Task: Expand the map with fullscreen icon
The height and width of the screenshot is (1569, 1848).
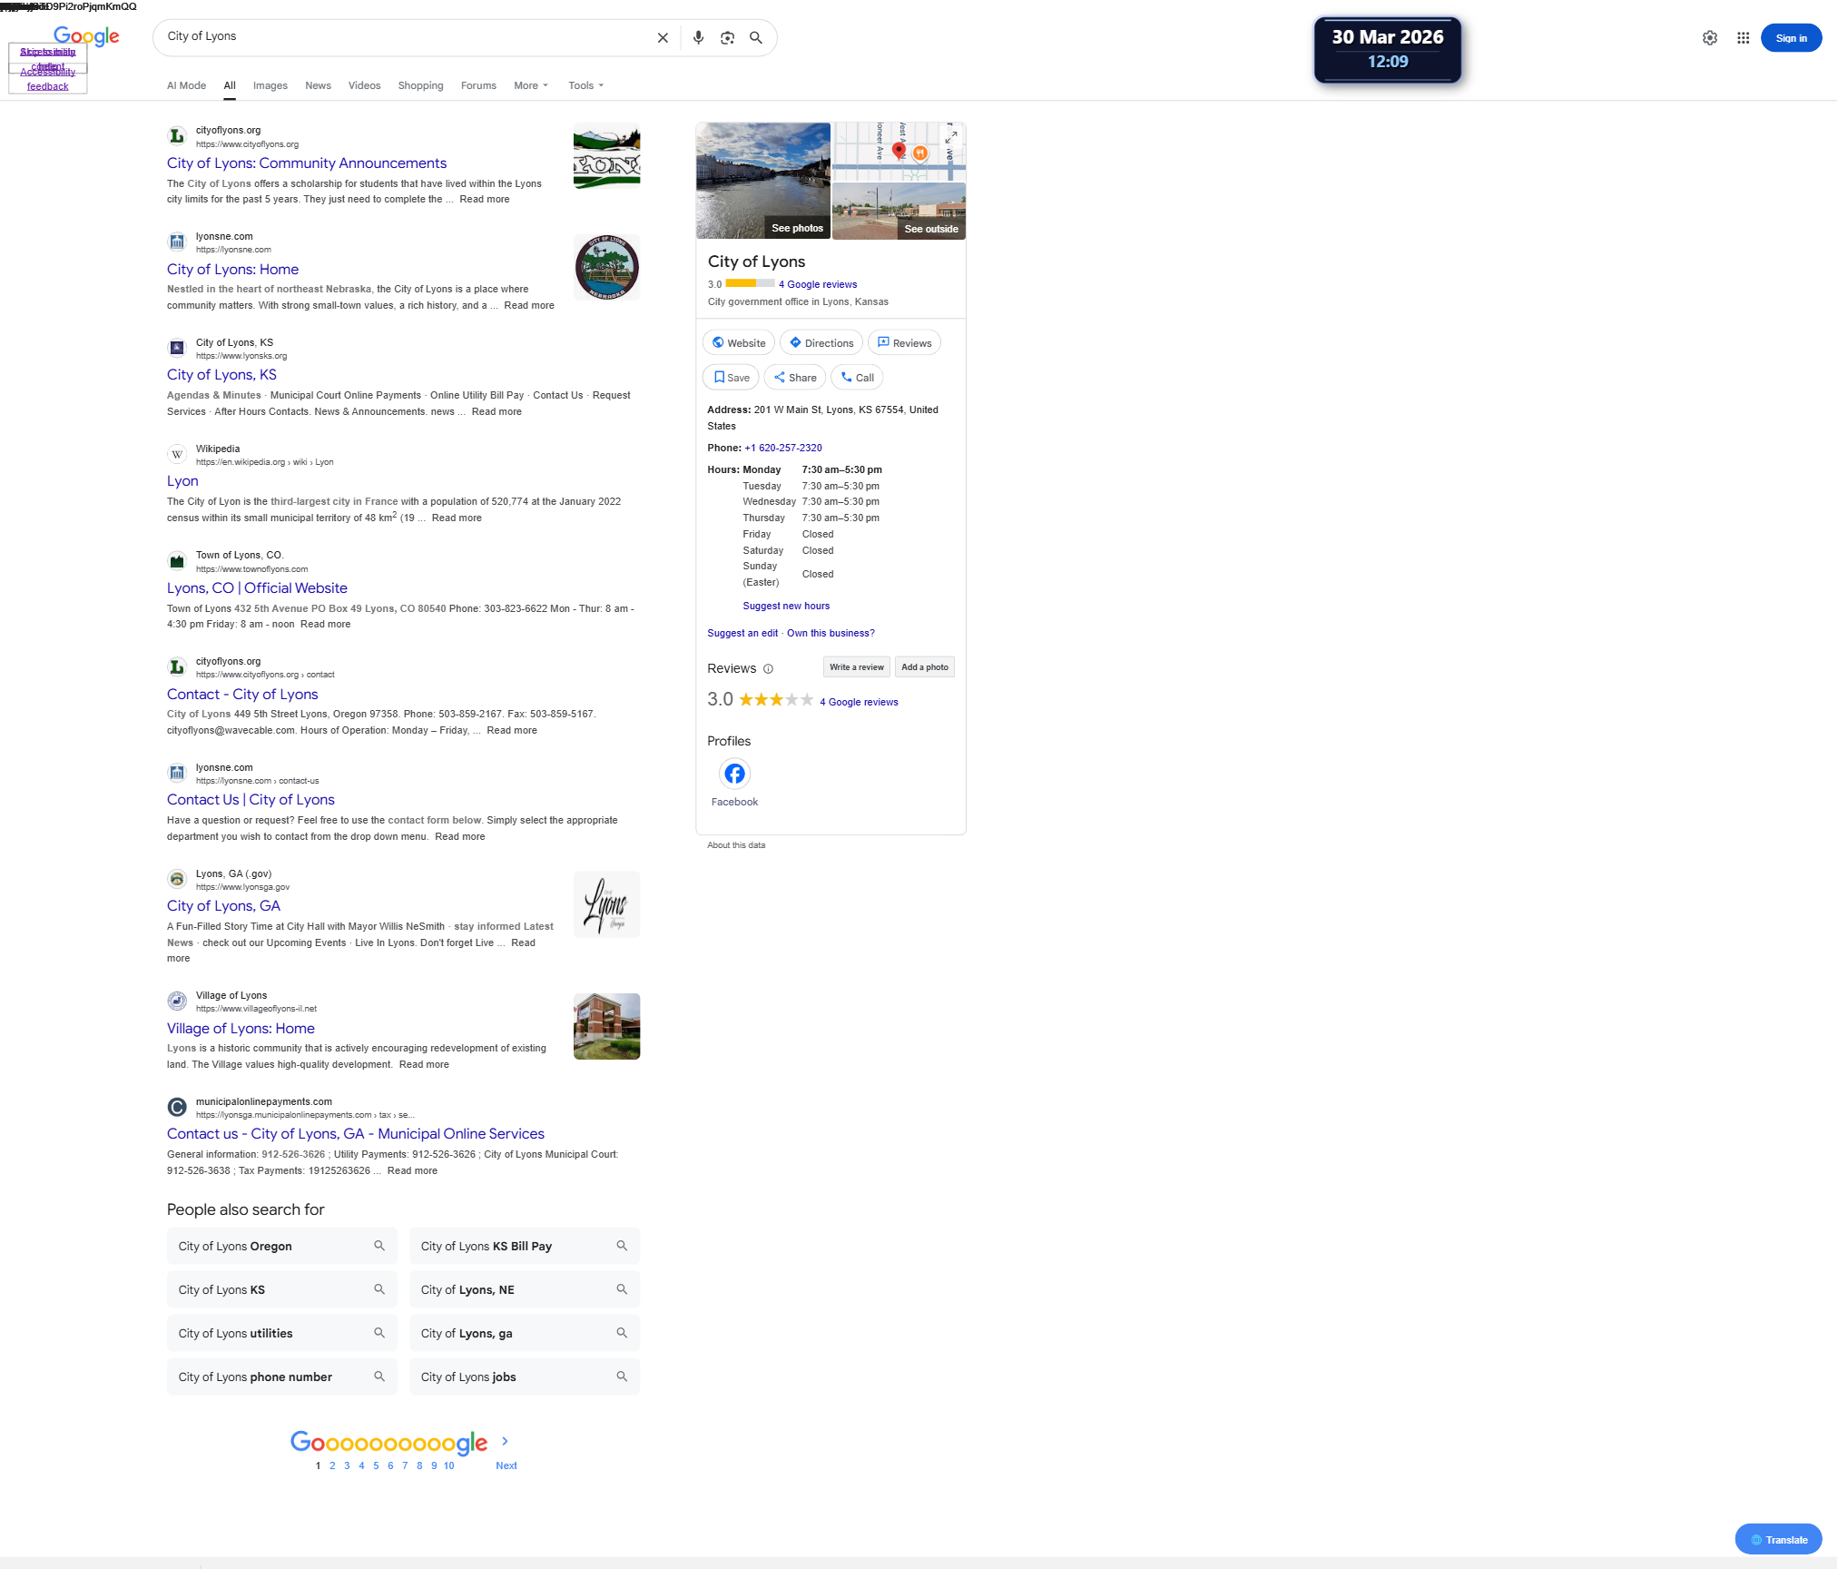Action: click(x=951, y=137)
